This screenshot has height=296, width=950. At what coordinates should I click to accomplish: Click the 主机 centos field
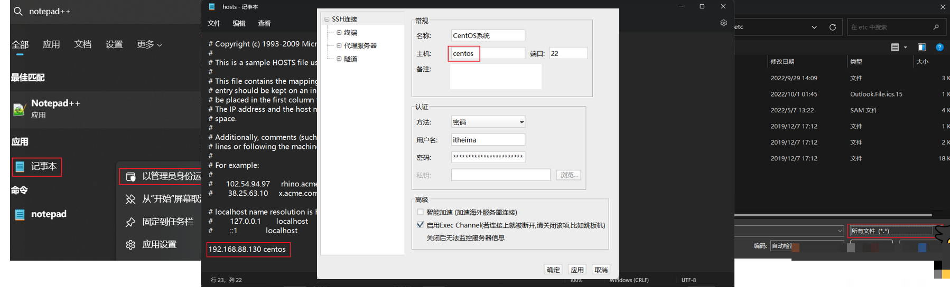point(488,53)
